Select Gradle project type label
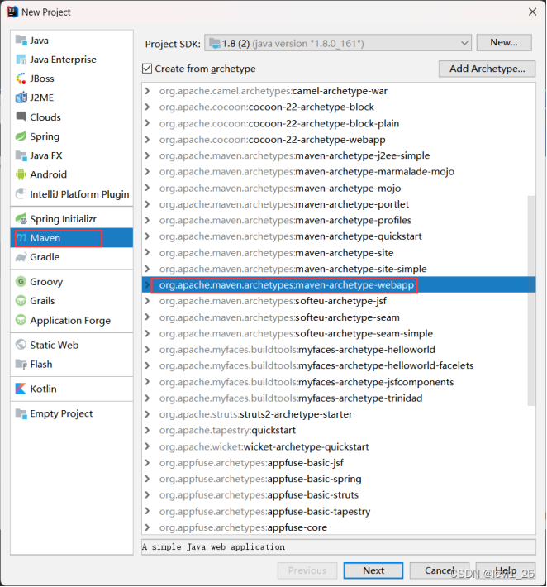 45,257
